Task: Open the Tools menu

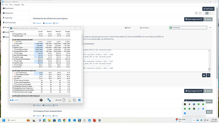Action: click(11, 5)
